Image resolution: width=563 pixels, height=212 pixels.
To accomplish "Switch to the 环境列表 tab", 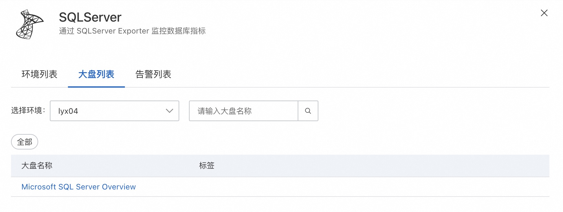I will click(x=39, y=74).
